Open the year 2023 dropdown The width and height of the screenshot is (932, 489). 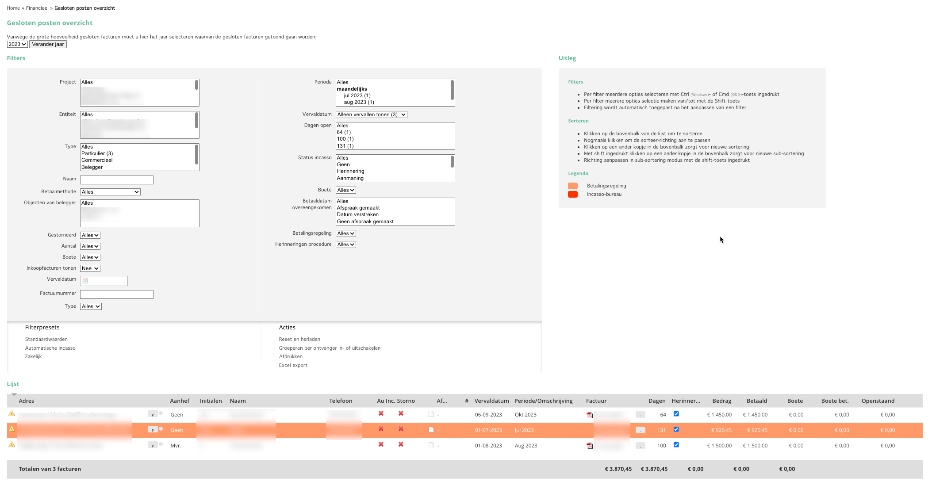[x=17, y=44]
